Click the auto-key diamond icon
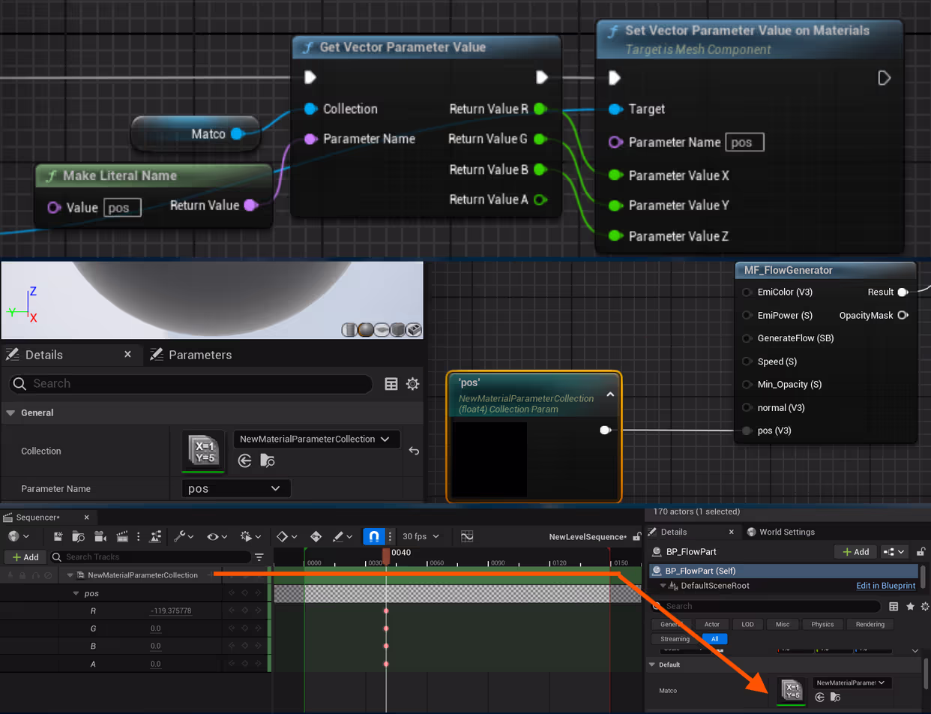Screen dimensions: 931x714 (x=316, y=536)
